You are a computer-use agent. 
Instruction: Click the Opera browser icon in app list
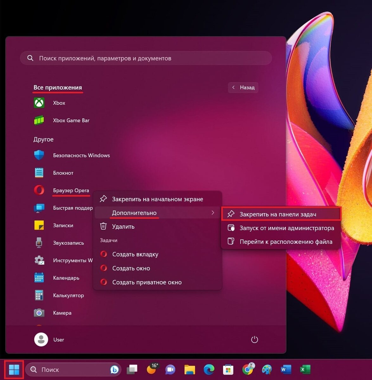click(39, 190)
